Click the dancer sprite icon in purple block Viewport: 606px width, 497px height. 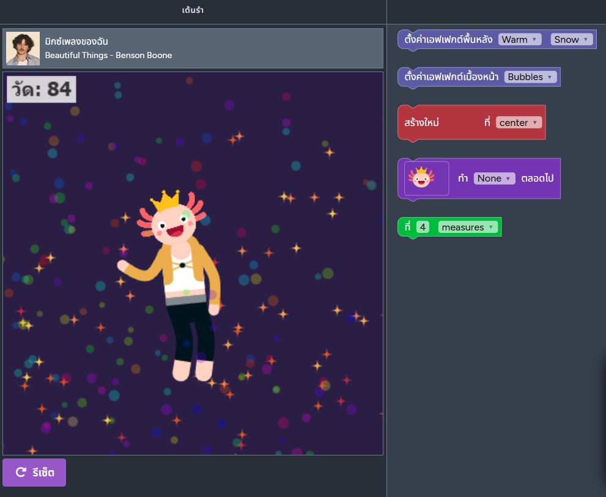point(422,178)
